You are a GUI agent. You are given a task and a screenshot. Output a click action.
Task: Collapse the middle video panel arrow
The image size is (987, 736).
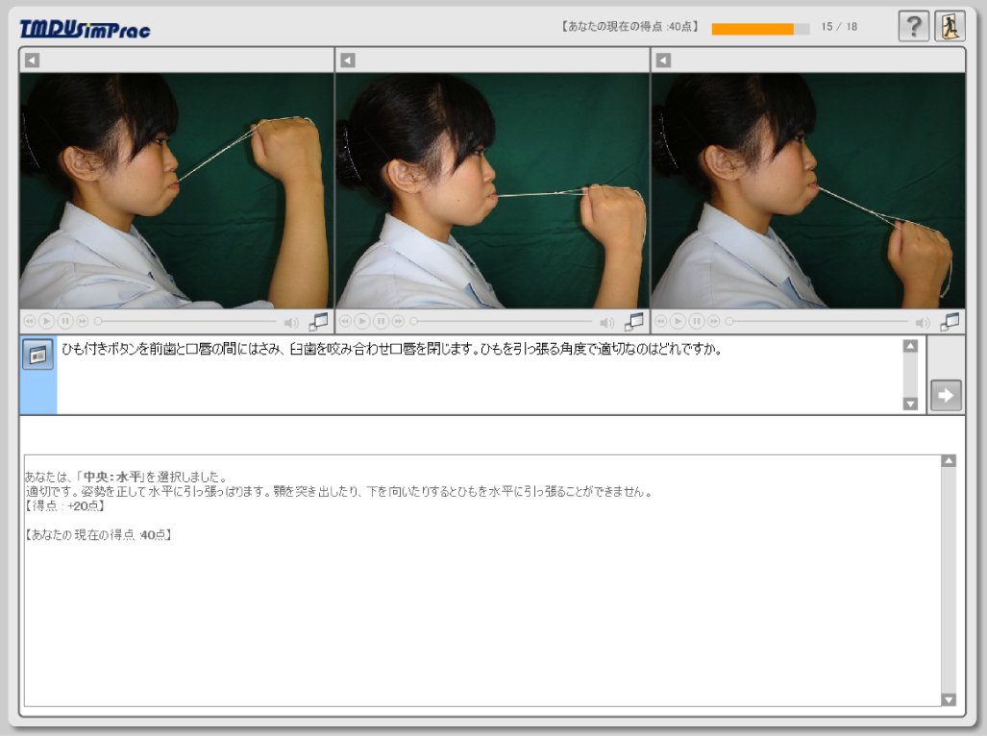pyautogui.click(x=348, y=61)
